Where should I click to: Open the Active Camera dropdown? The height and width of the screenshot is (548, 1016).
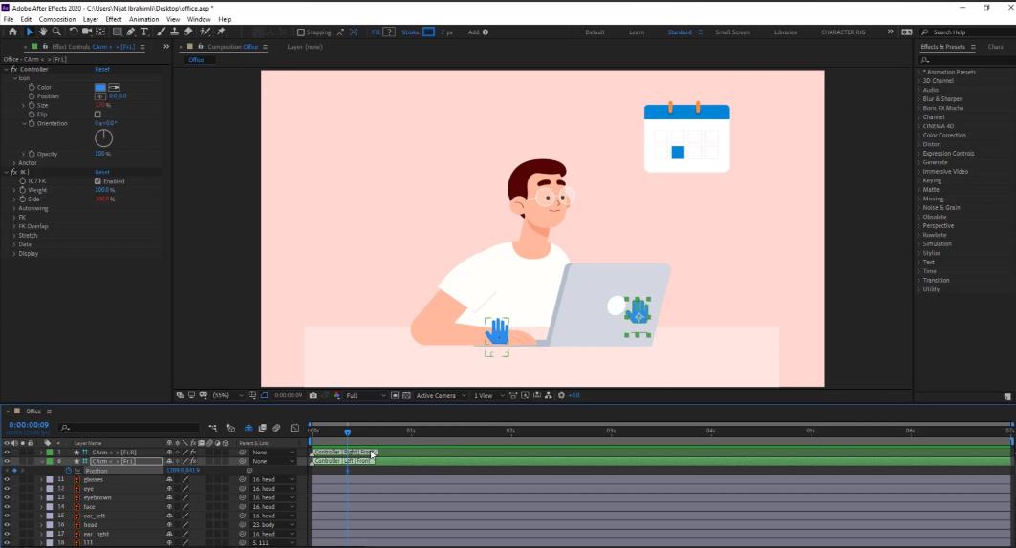(x=441, y=395)
